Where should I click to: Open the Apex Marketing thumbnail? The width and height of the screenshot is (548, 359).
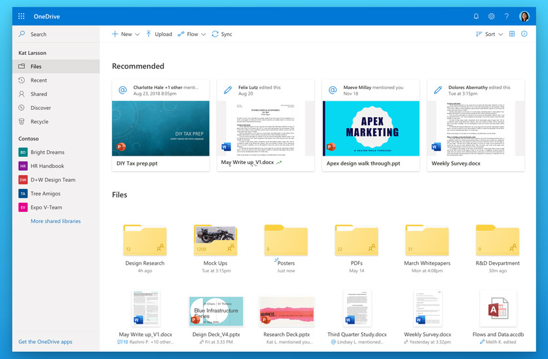point(371,128)
